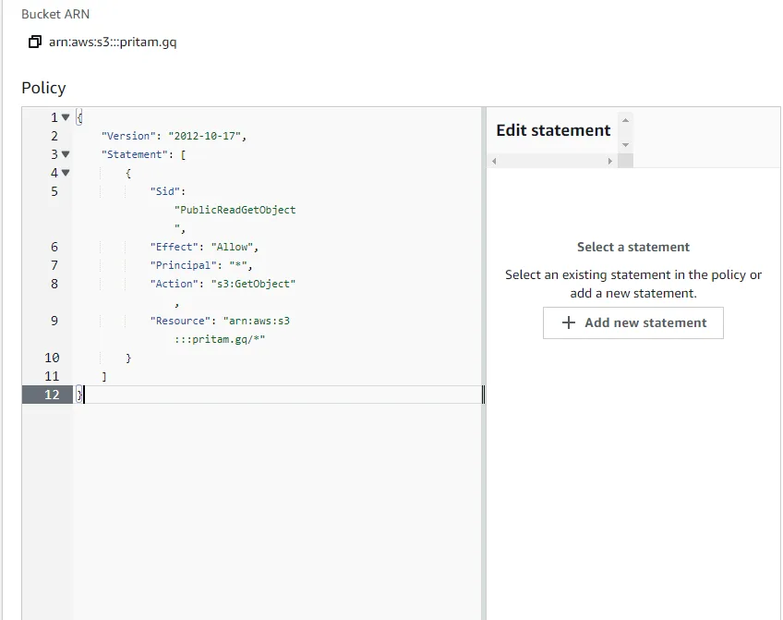Image resolution: width=783 pixels, height=620 pixels.
Task: Collapse the Statement array fold arrow on line 3
Action: coord(66,154)
